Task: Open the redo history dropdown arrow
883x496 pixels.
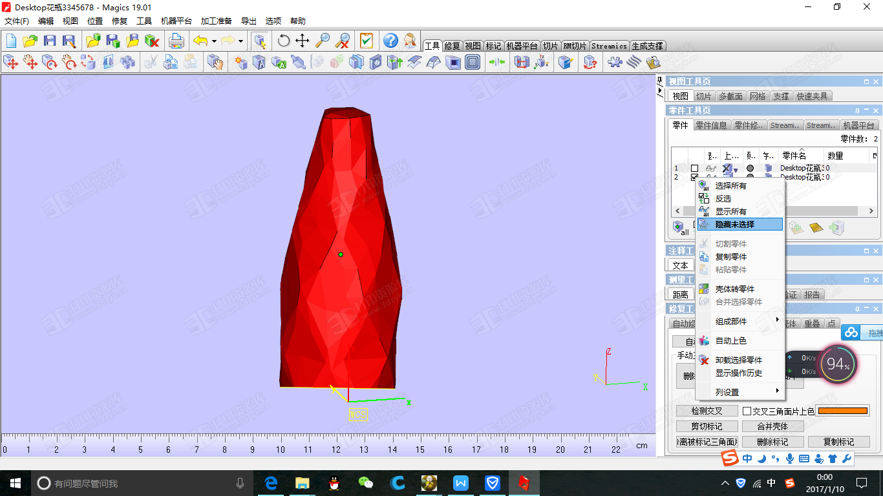Action: coord(240,41)
